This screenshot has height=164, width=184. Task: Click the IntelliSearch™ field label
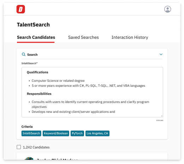(x=29, y=63)
